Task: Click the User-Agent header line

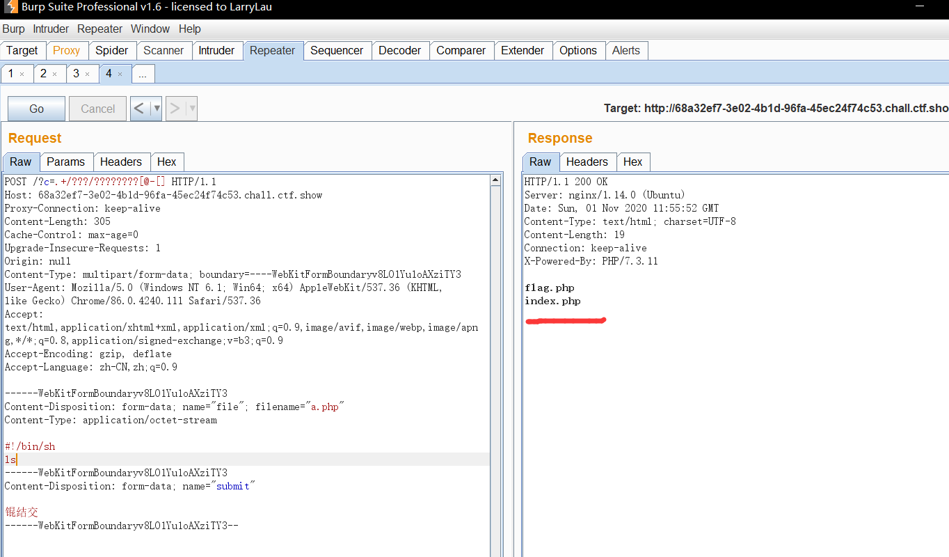Action: point(223,288)
